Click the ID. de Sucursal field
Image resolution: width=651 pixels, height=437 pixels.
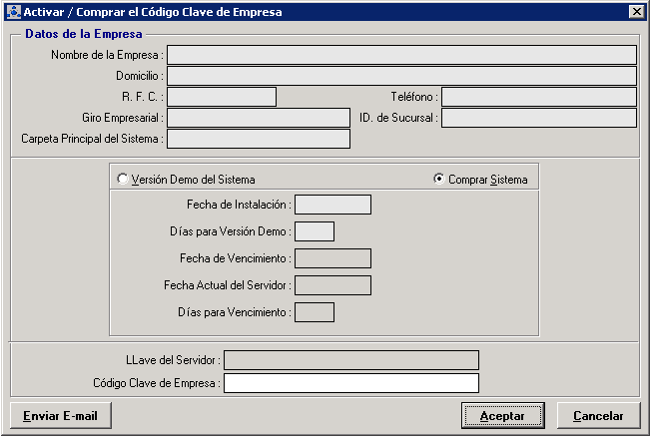point(538,118)
